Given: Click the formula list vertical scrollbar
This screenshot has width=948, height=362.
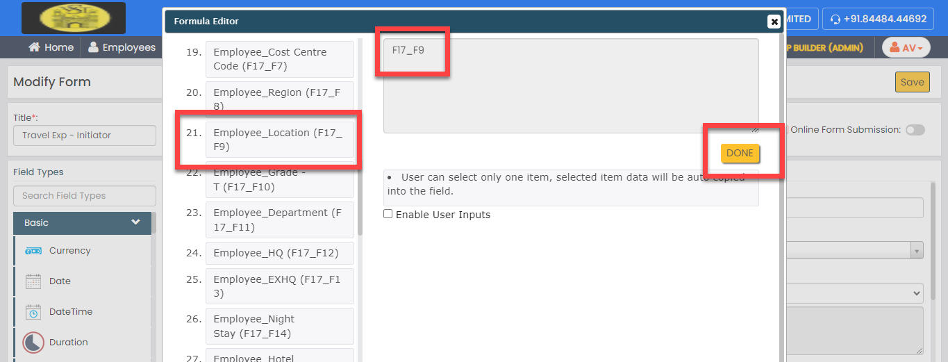Looking at the screenshot, I should (x=360, y=139).
